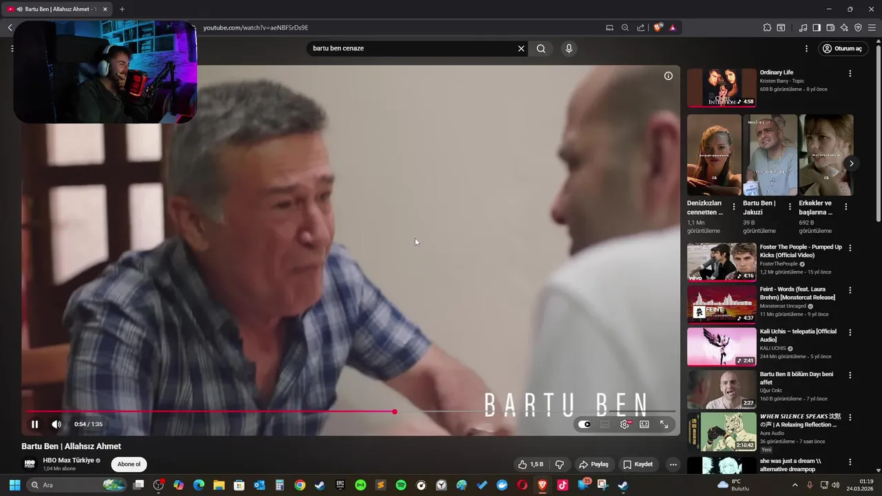Open YouTube settings three-dot menu

pos(806,48)
